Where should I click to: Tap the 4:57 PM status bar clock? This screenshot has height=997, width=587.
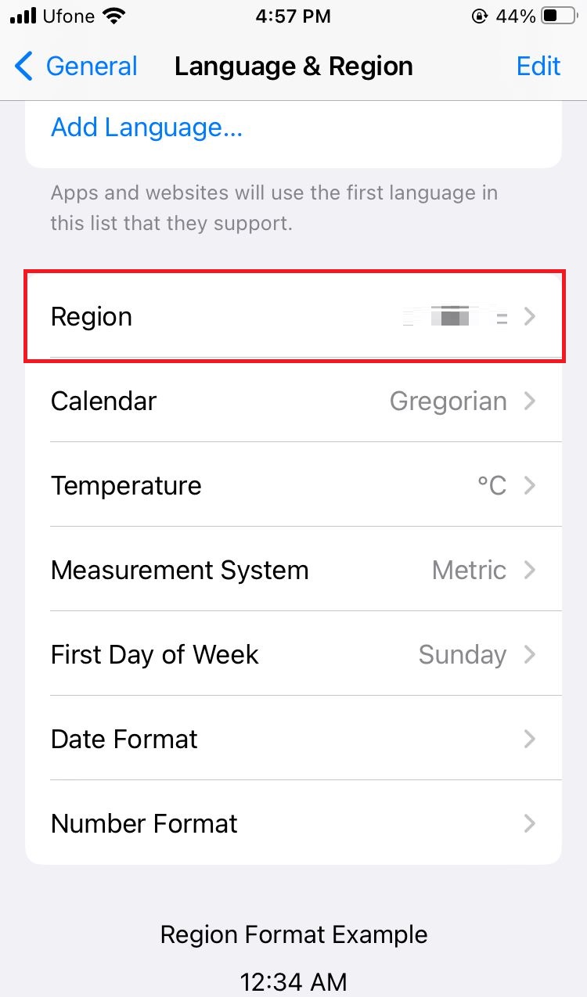click(293, 16)
